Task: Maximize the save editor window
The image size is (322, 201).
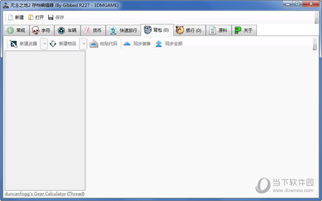Action: point(298,4)
